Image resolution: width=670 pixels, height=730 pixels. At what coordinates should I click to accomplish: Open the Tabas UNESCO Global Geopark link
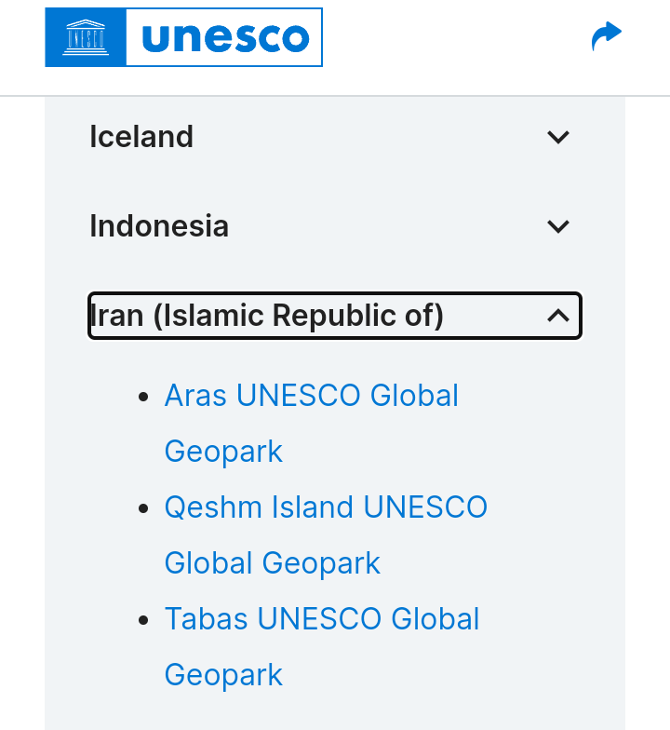(321, 619)
